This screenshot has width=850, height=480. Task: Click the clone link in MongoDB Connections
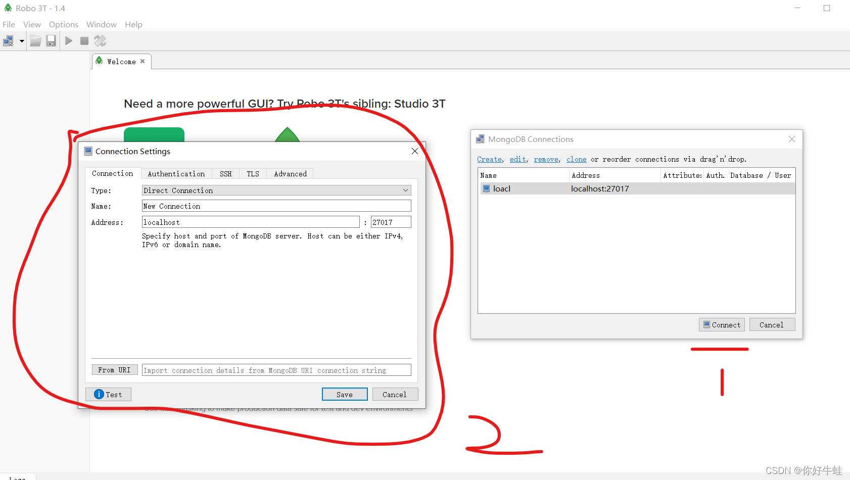tap(576, 159)
